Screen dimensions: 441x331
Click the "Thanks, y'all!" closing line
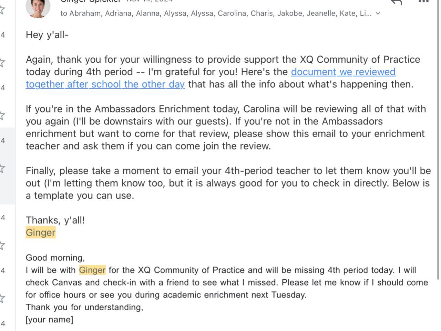click(55, 220)
